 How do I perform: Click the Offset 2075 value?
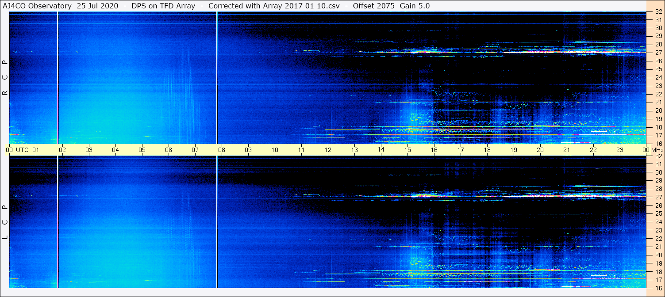click(374, 6)
